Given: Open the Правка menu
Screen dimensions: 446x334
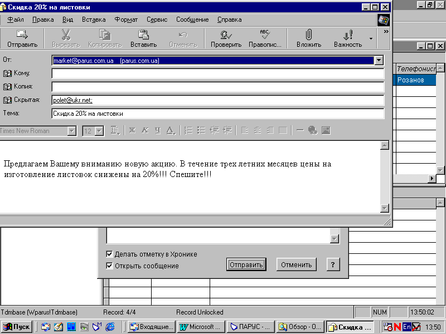Looking at the screenshot, I should pos(43,19).
